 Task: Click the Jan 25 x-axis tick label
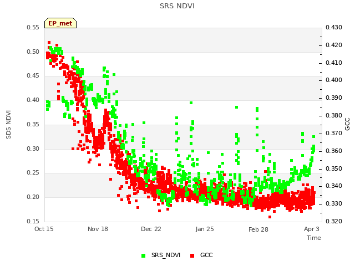205,229
